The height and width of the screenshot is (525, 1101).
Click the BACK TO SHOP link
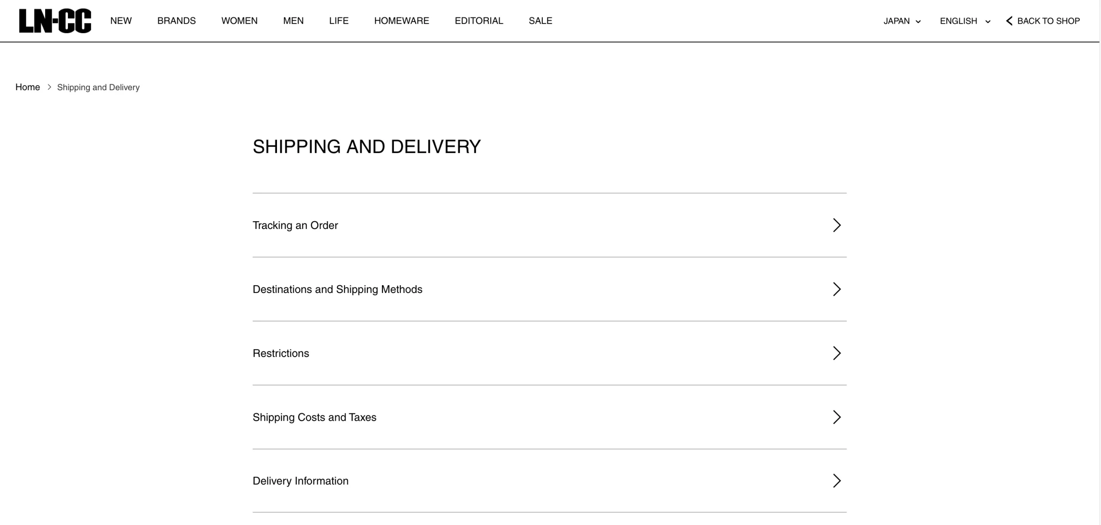coord(1043,21)
